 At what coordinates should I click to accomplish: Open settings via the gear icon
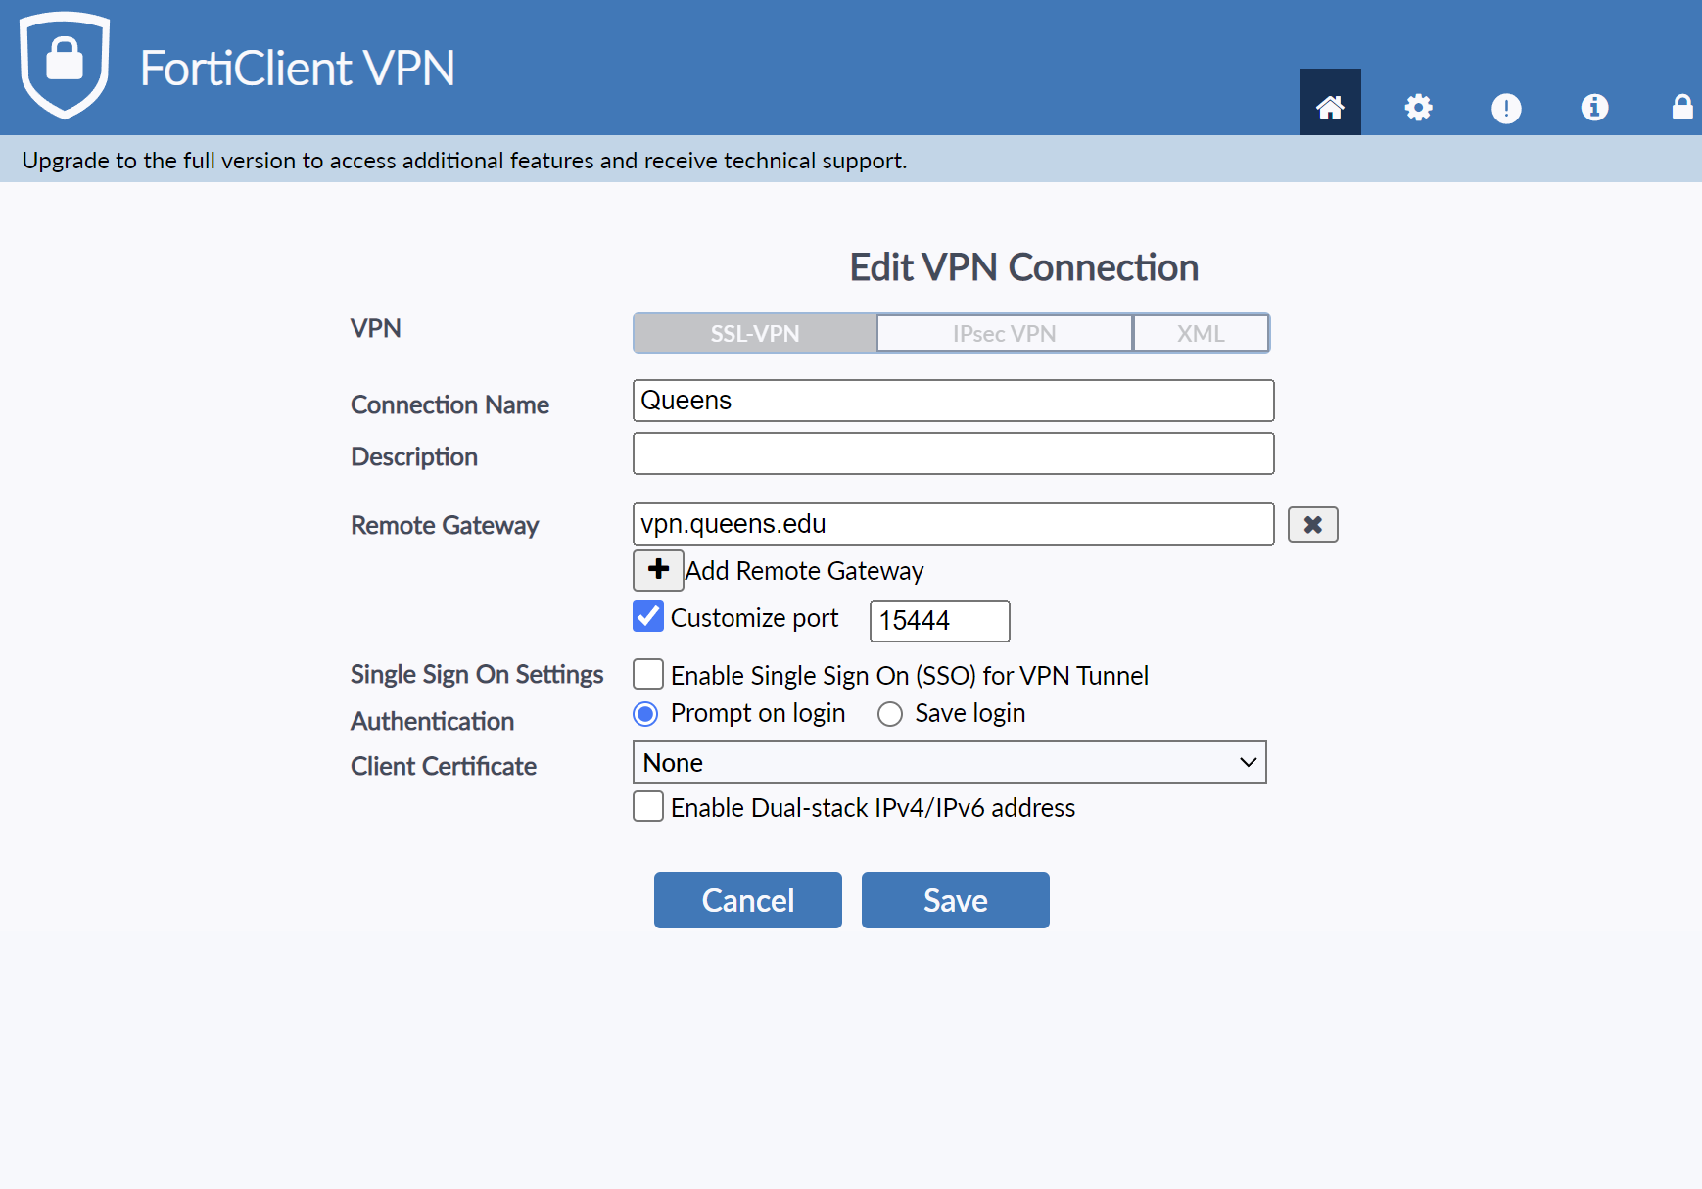[1418, 107]
